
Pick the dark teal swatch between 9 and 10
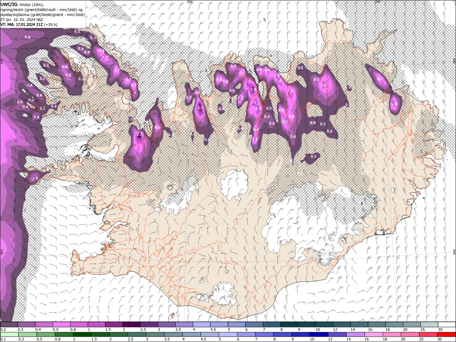306,325
